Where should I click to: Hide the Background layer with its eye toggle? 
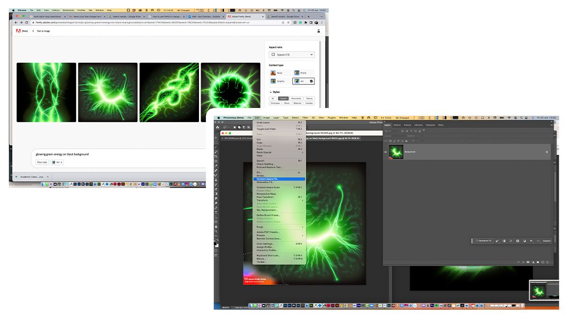coord(386,152)
